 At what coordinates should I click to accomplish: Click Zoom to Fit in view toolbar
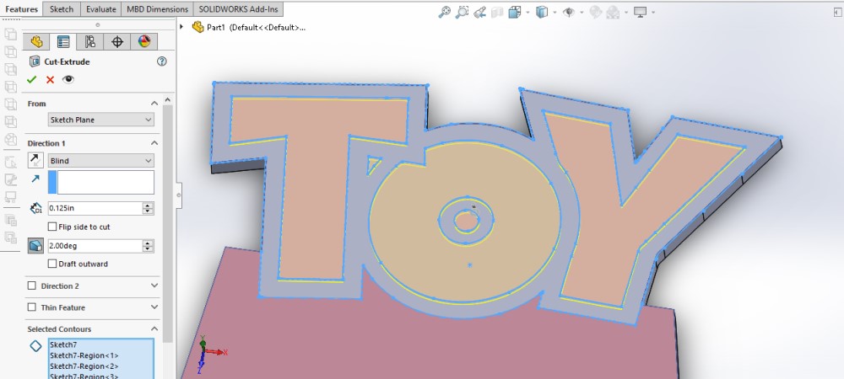[444, 12]
